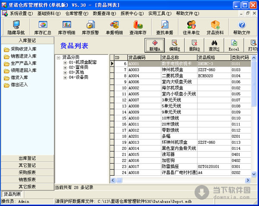Open 单据明细 from the toolbar
The width and height of the screenshot is (259, 206).
coord(114,28)
